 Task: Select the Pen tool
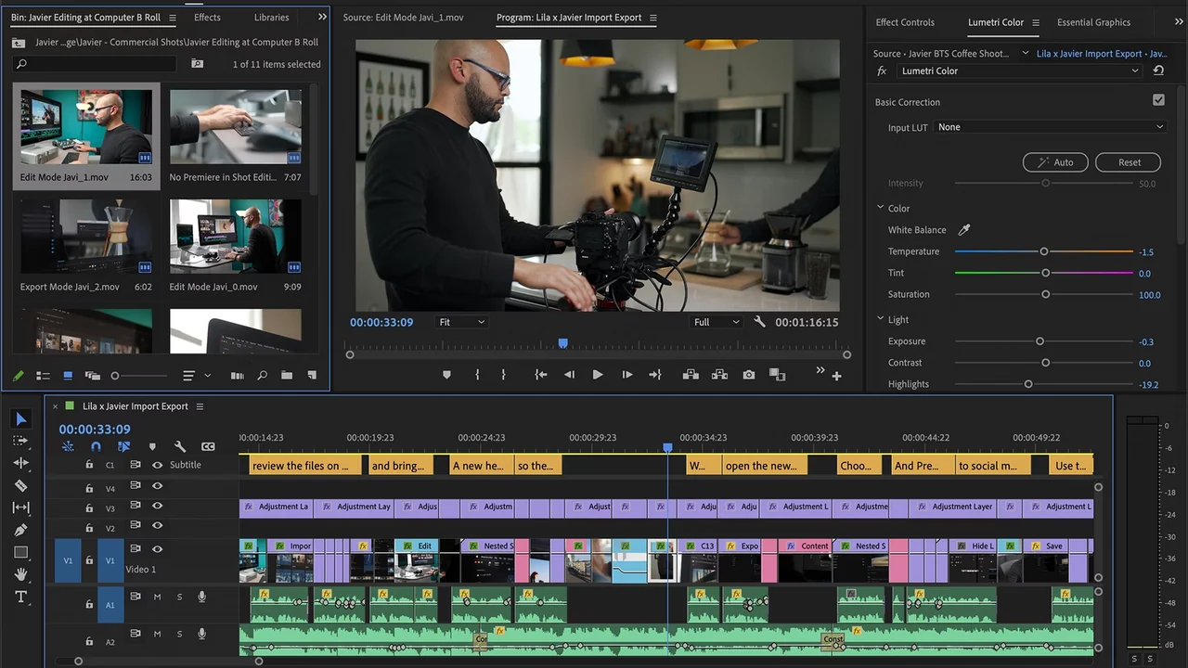[x=21, y=530]
